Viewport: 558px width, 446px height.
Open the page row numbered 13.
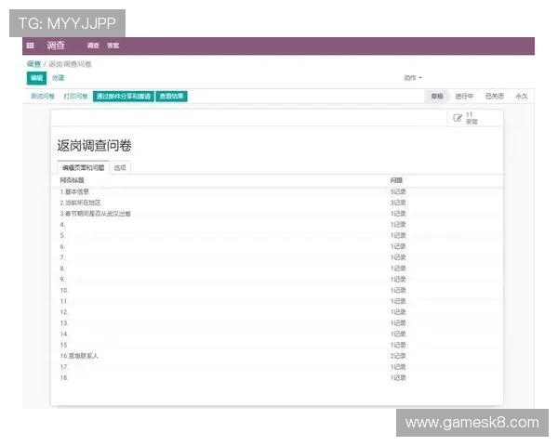[x=277, y=323]
